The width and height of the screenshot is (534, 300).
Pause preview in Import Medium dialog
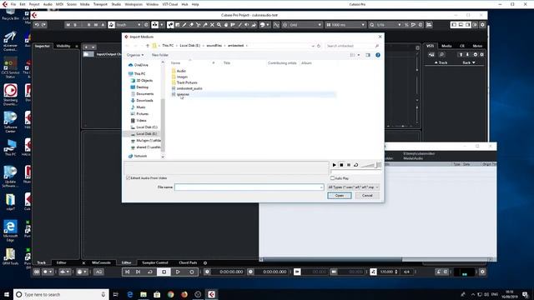(349, 165)
